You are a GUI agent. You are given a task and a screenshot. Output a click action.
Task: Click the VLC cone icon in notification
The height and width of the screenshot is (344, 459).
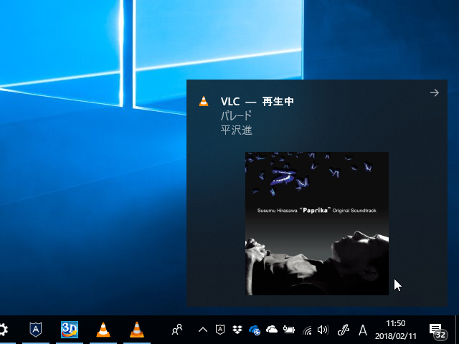click(x=204, y=101)
